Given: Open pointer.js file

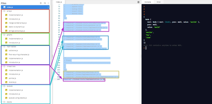Looking at the screenshot, I should click(12, 78).
